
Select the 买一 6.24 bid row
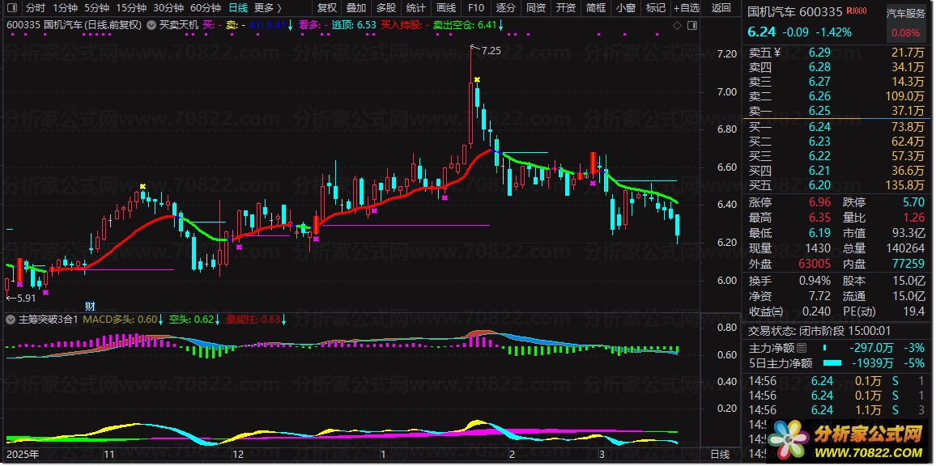point(837,126)
